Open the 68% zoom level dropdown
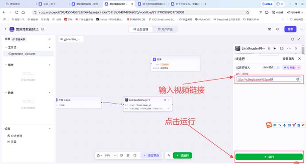 [110, 156]
